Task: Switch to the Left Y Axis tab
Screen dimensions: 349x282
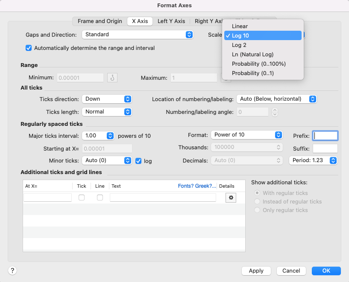Action: pos(171,21)
